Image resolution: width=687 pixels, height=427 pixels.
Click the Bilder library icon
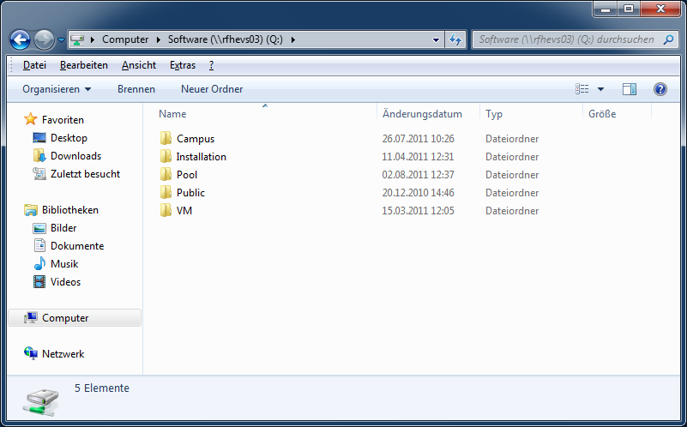pos(39,228)
